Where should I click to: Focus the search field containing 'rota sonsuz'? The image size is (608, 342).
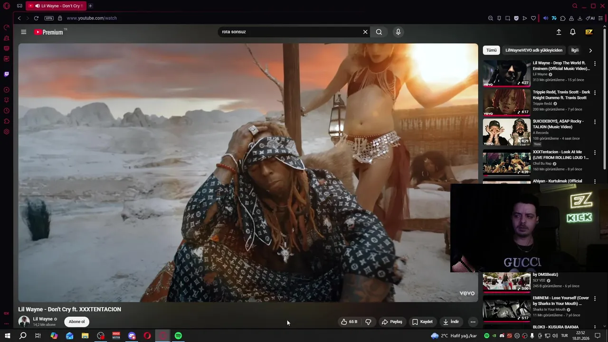click(290, 32)
